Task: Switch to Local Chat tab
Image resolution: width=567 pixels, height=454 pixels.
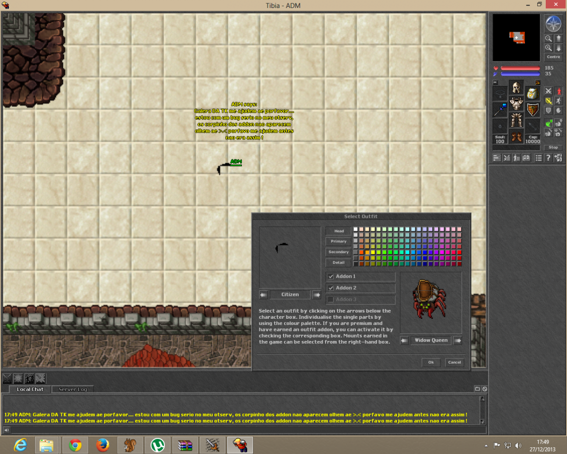Action: 30,389
